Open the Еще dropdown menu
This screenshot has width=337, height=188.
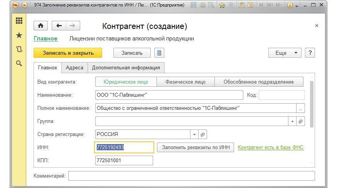click(285, 53)
